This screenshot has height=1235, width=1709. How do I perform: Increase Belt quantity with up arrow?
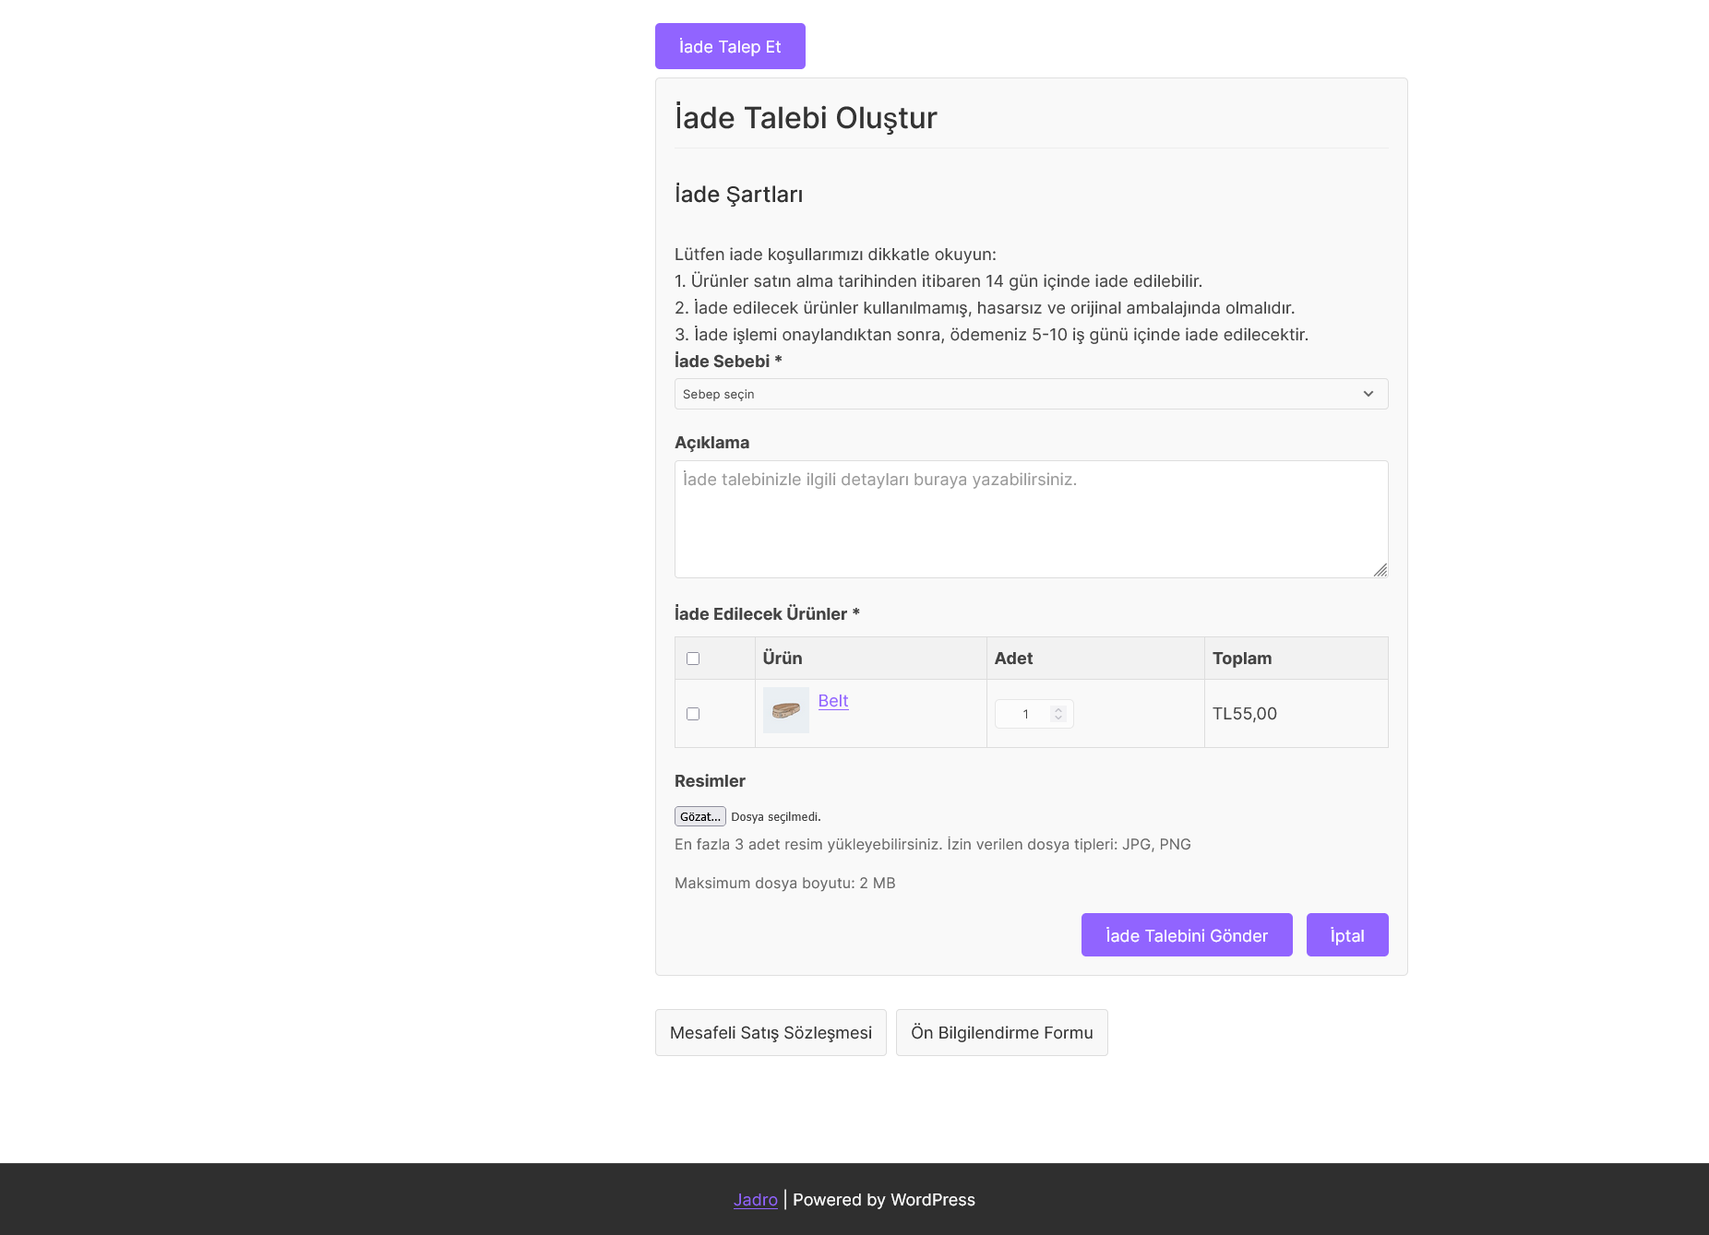click(1058, 709)
